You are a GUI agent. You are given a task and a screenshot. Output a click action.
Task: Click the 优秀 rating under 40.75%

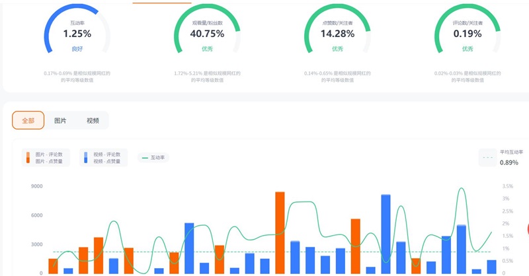point(207,49)
